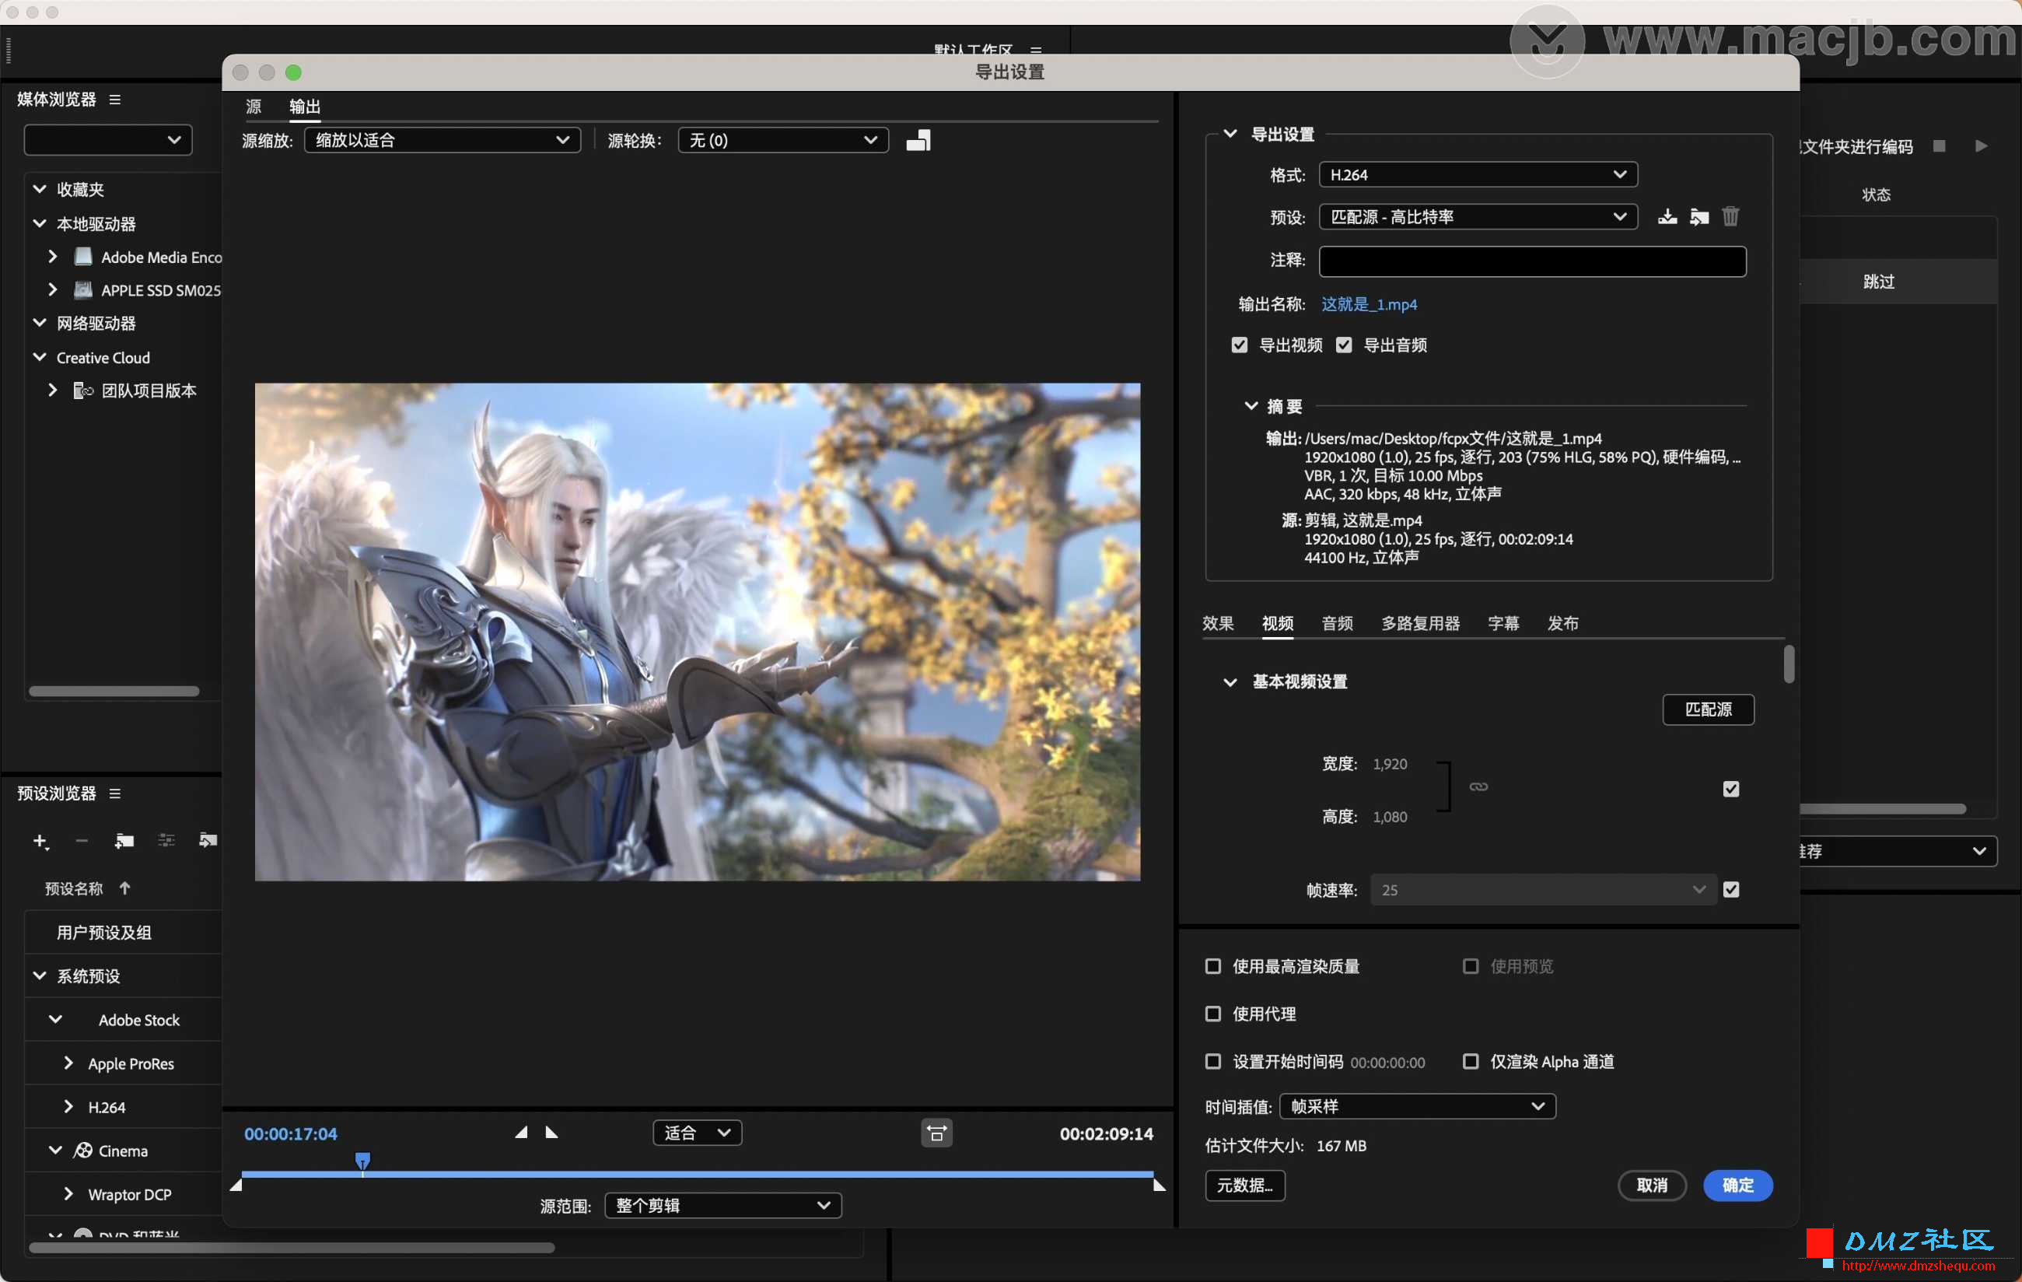Open the Preset Browser panel menu
Screen dimensions: 2022x1282
[115, 794]
